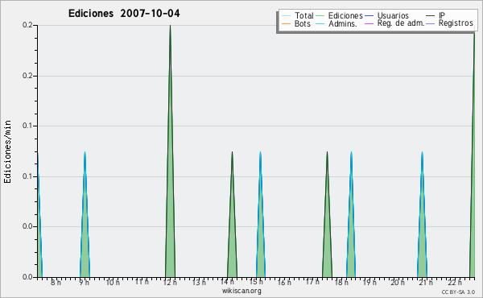483x298 pixels.
Task: Click the 16 h axis label
Action: [284, 282]
